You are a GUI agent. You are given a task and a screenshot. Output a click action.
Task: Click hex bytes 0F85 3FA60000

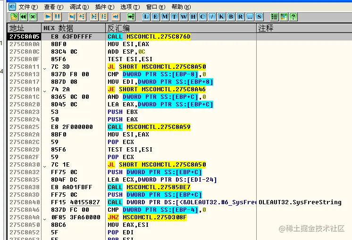coord(75,217)
